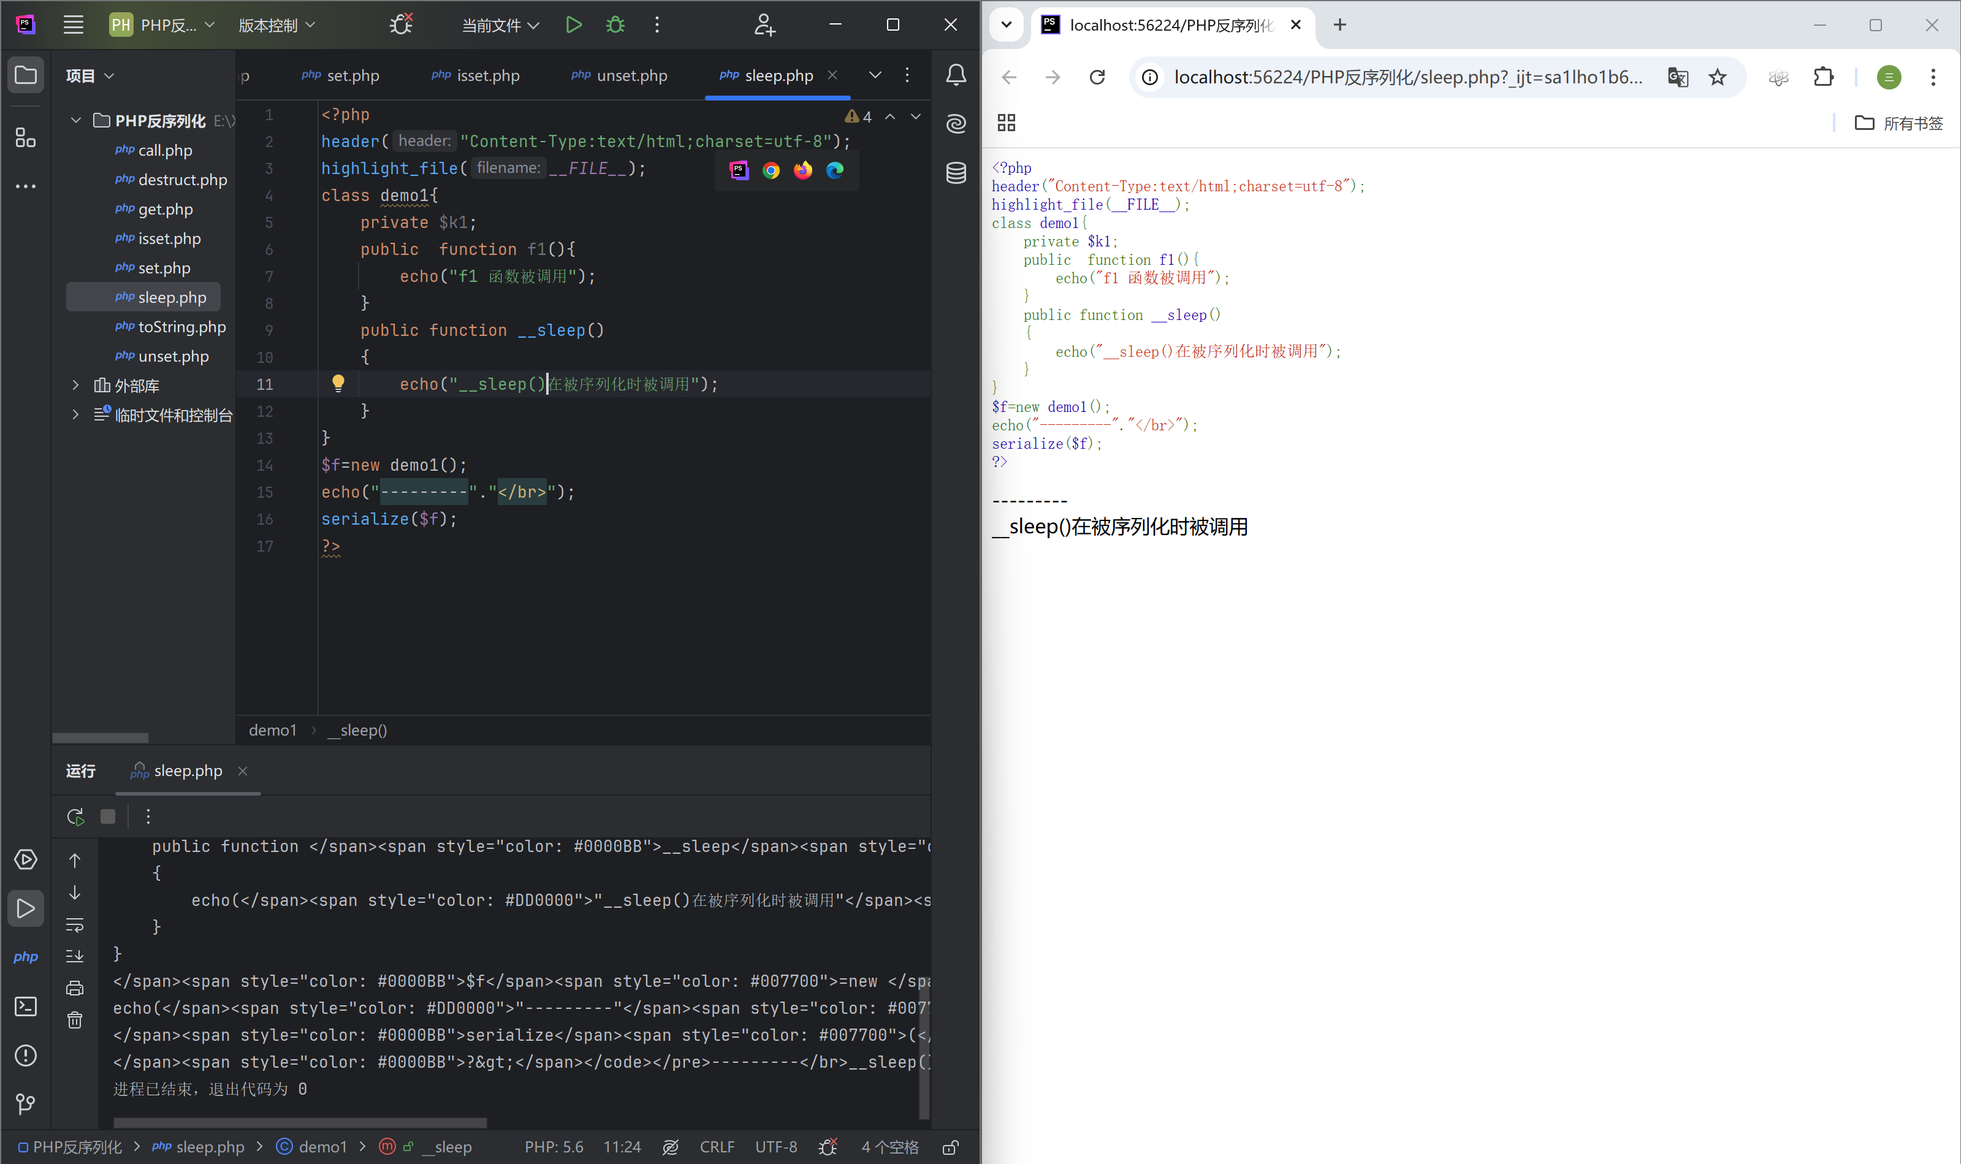This screenshot has width=1961, height=1164.
Task: Open in Edge from editor browser popup
Action: coord(834,170)
